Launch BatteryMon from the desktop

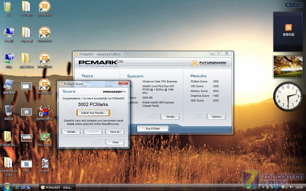click(x=44, y=113)
